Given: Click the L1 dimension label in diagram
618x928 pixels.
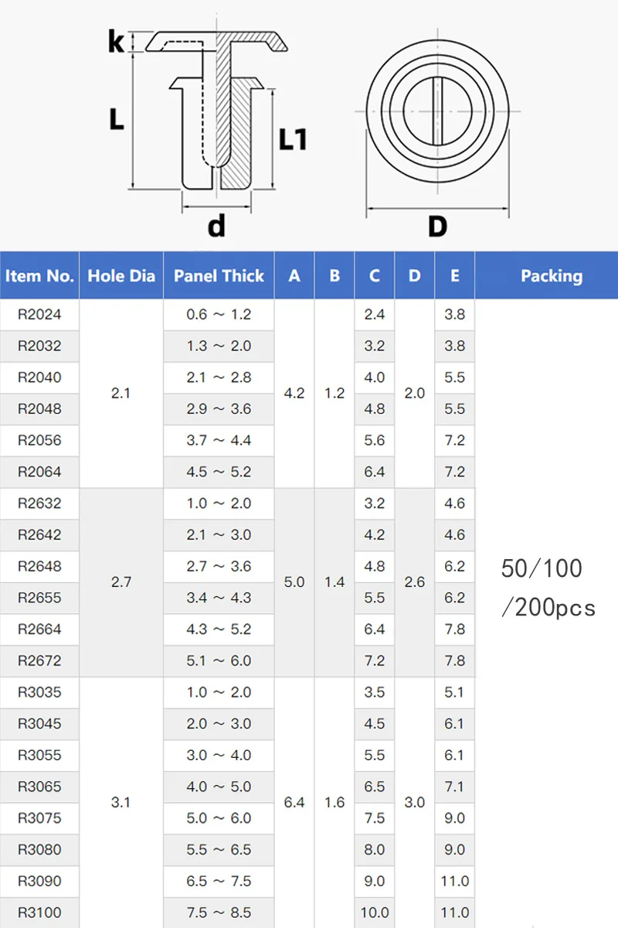Looking at the screenshot, I should [293, 139].
